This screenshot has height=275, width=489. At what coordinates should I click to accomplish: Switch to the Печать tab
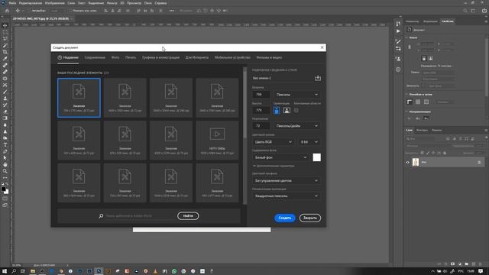coord(131,57)
